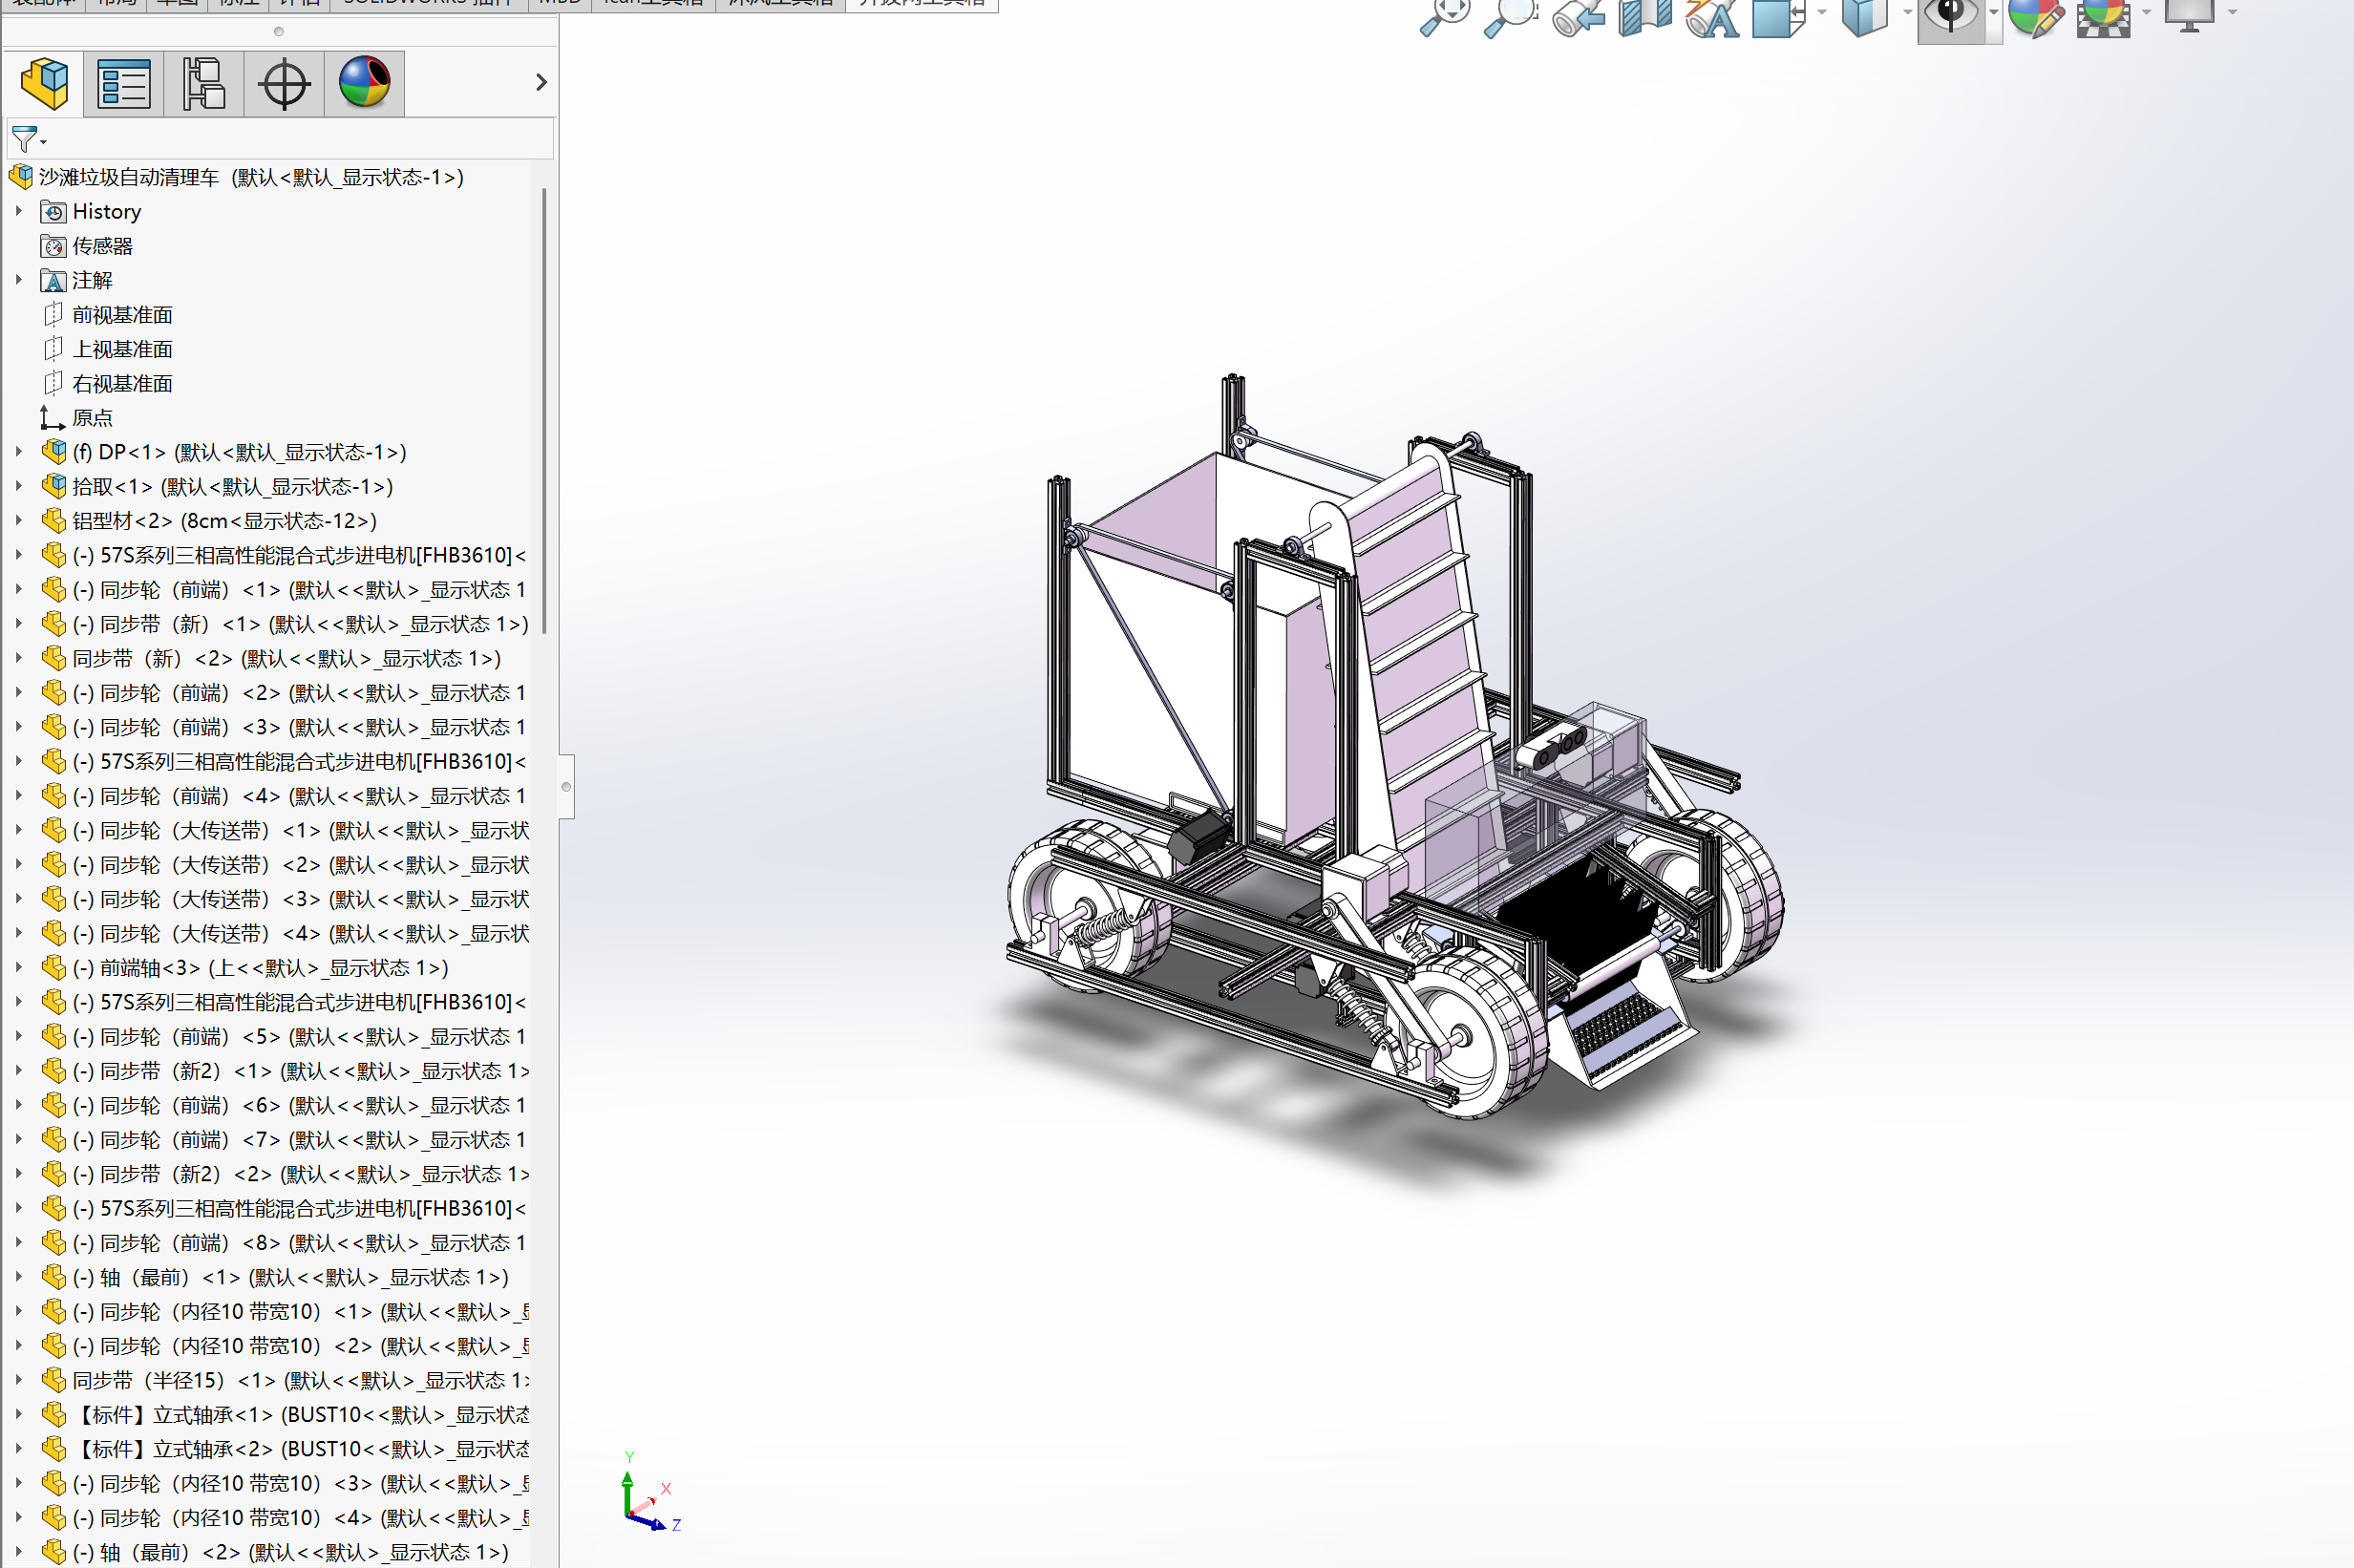Image resolution: width=2354 pixels, height=1568 pixels.
Task: Click the Zoom to Area icon
Action: (1510, 17)
